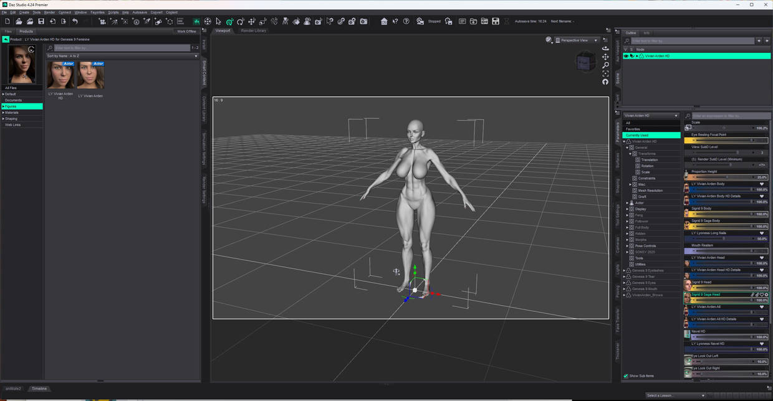Viewport: 773px width, 401px height.
Task: Open the Perspective View dropdown
Action: [578, 40]
